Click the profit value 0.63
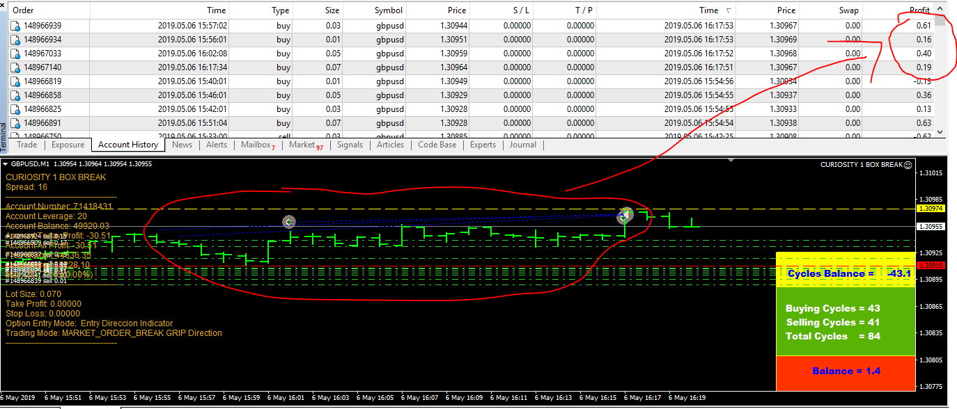This screenshot has width=957, height=409. pyautogui.click(x=924, y=123)
